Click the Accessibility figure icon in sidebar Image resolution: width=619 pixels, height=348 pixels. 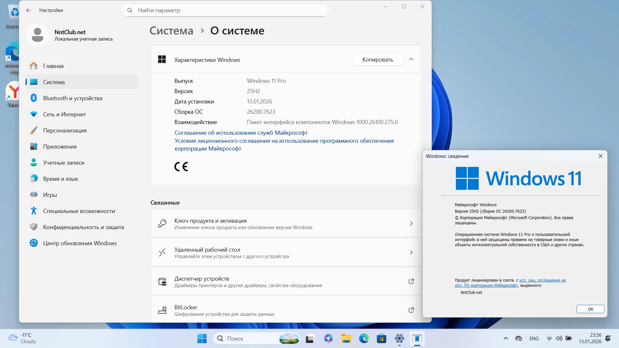(34, 211)
